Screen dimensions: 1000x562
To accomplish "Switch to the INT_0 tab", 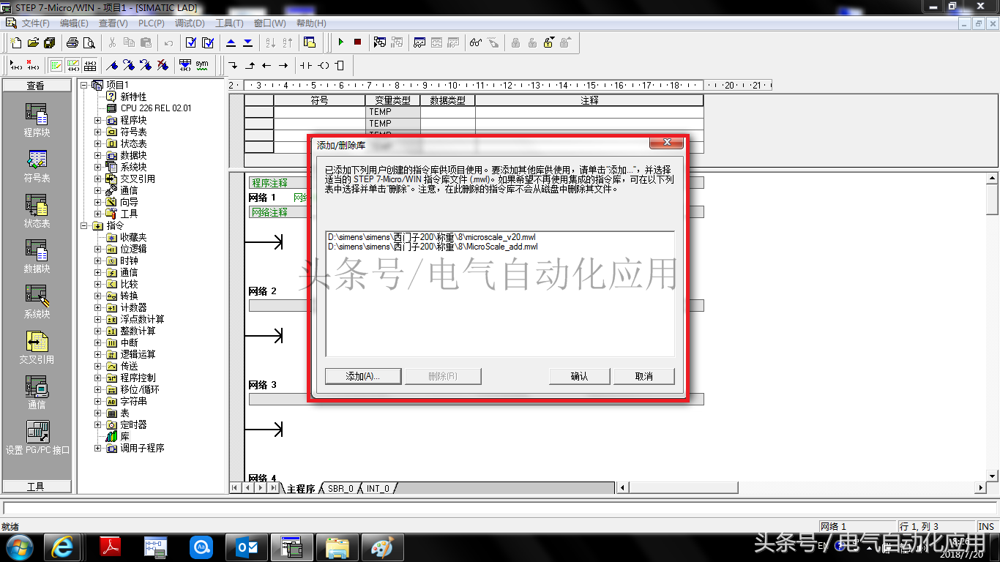I will click(x=378, y=488).
